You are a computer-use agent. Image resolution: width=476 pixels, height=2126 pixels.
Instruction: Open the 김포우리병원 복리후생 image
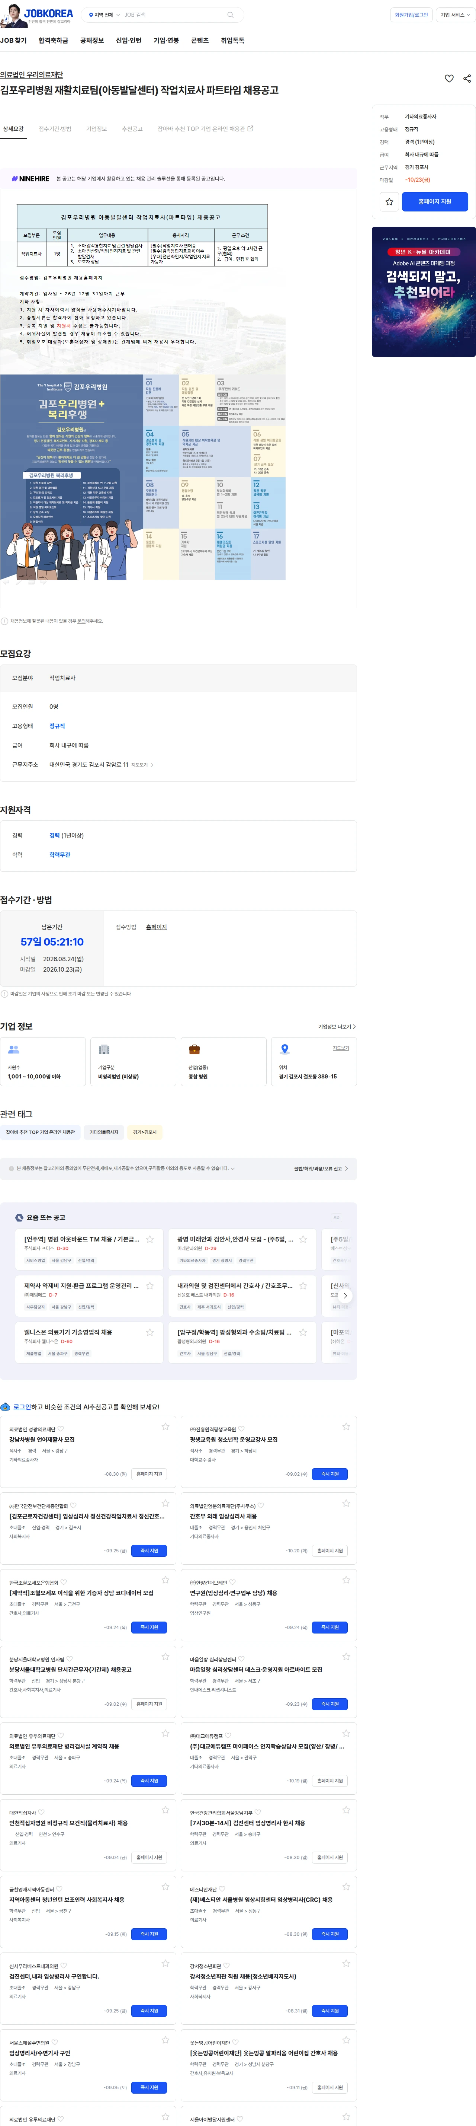(x=143, y=477)
